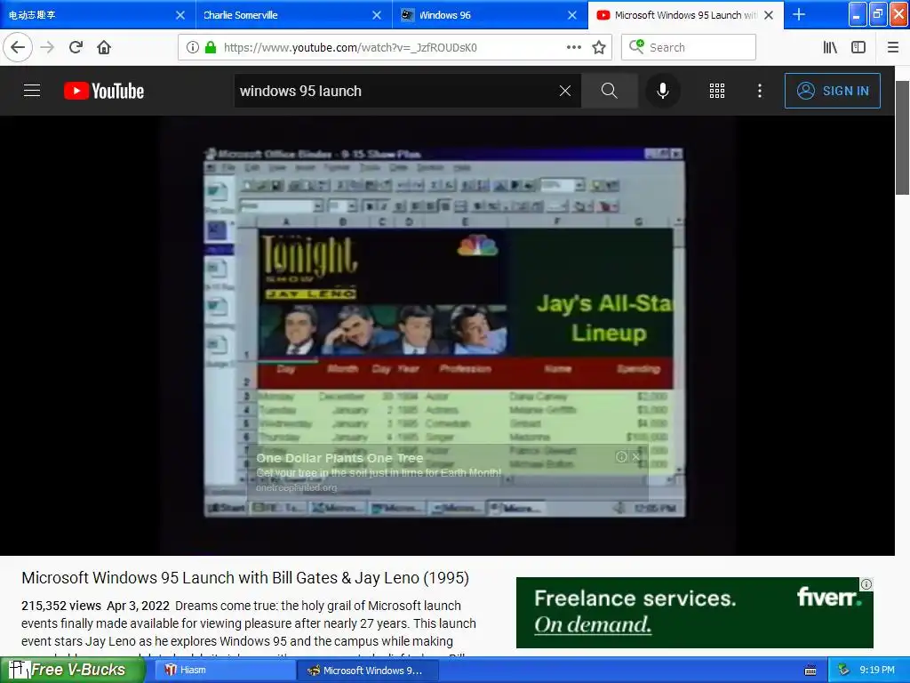Switch to the Windows 96 tab
This screenshot has height=683, width=910.
tap(481, 15)
